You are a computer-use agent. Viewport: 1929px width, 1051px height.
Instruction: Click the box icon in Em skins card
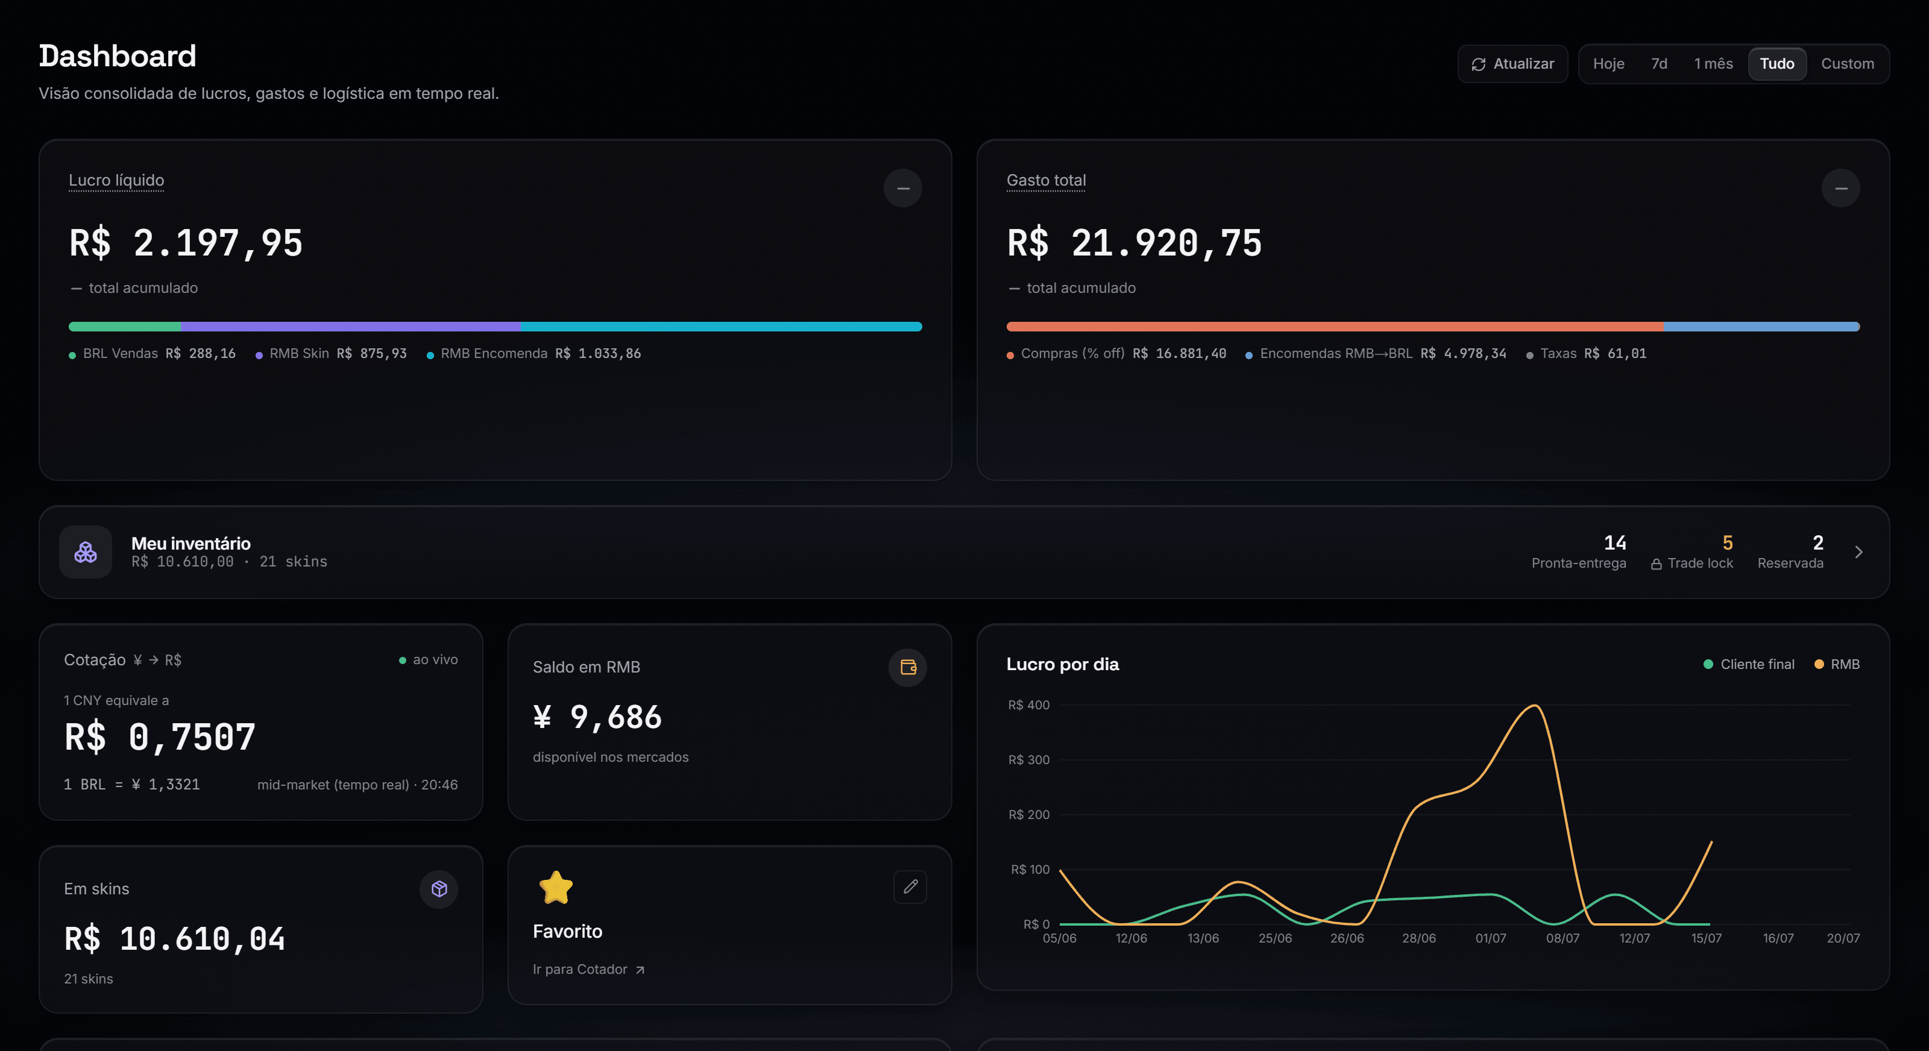pos(439,888)
